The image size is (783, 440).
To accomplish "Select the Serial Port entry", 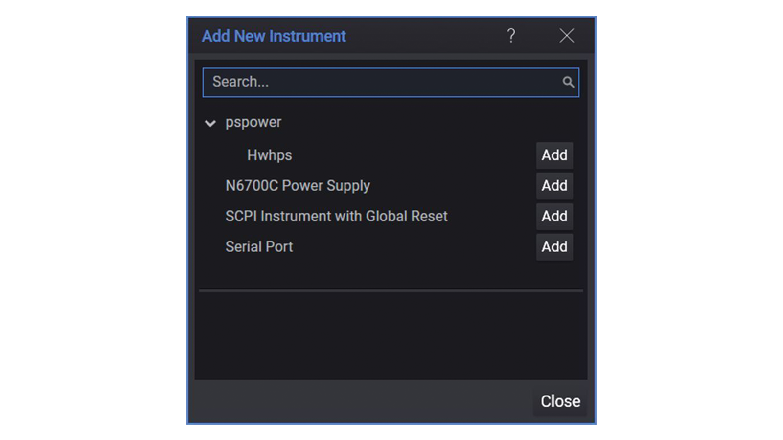I will (259, 247).
